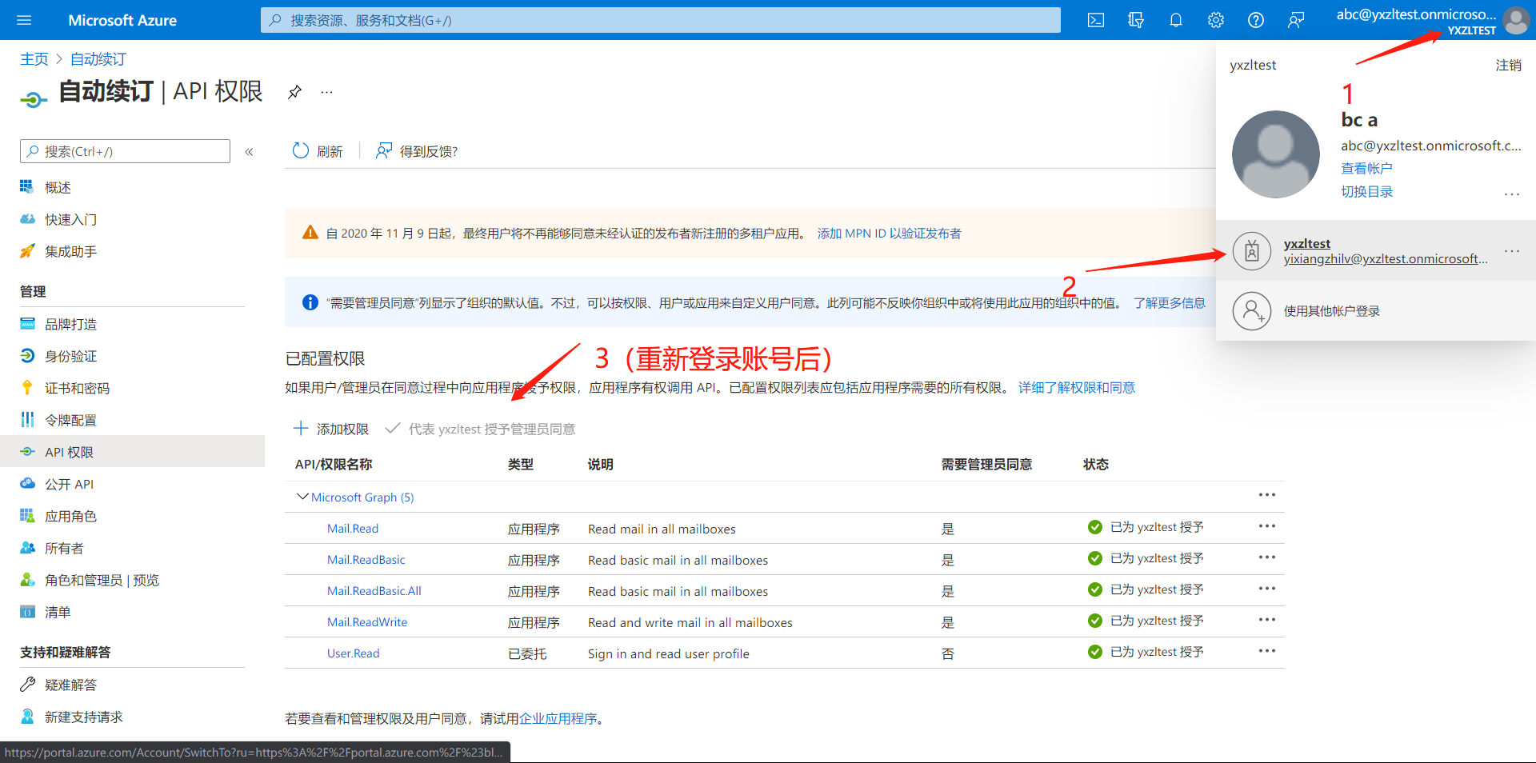Open the Cloud Shell icon in header
The image size is (1536, 763).
pyautogui.click(x=1096, y=20)
